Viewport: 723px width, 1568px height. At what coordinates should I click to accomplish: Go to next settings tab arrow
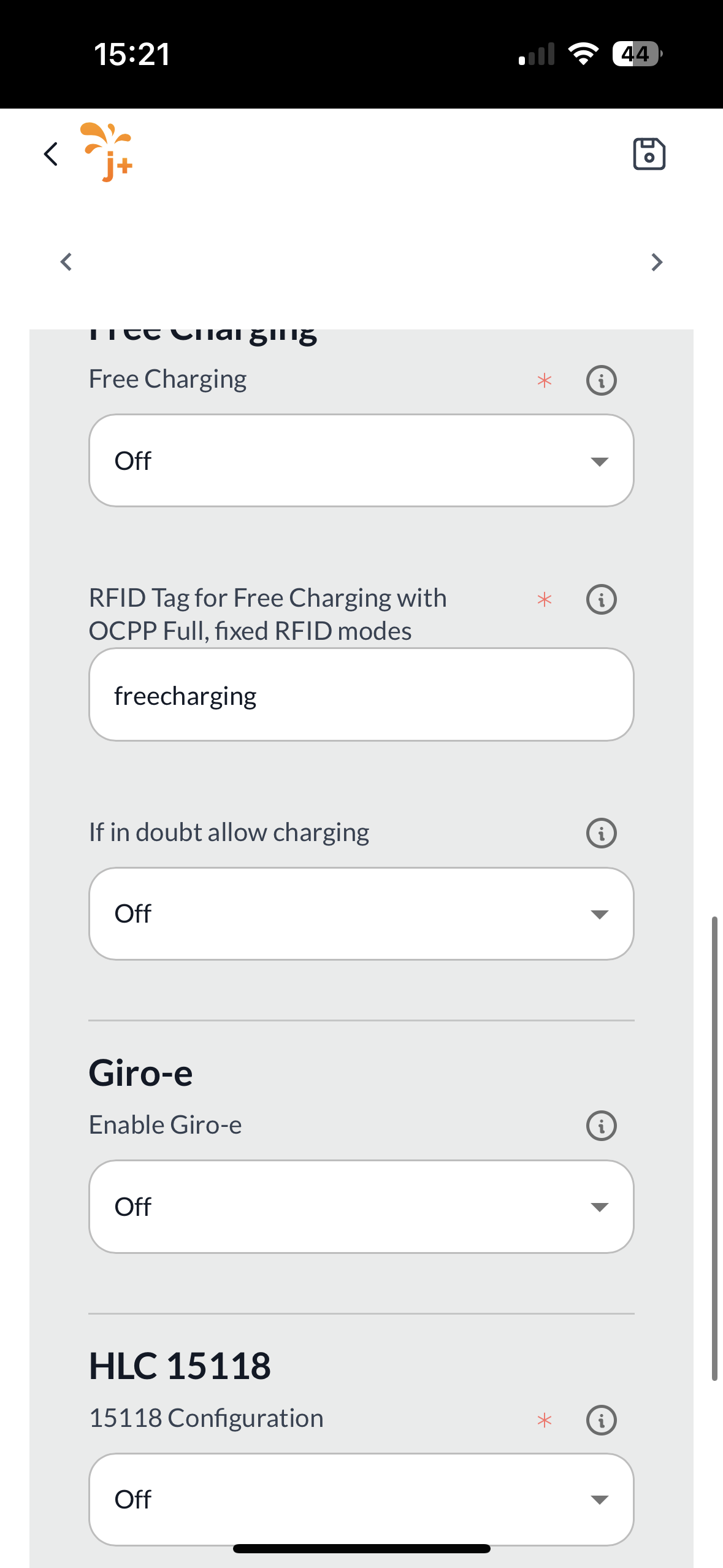click(x=657, y=262)
